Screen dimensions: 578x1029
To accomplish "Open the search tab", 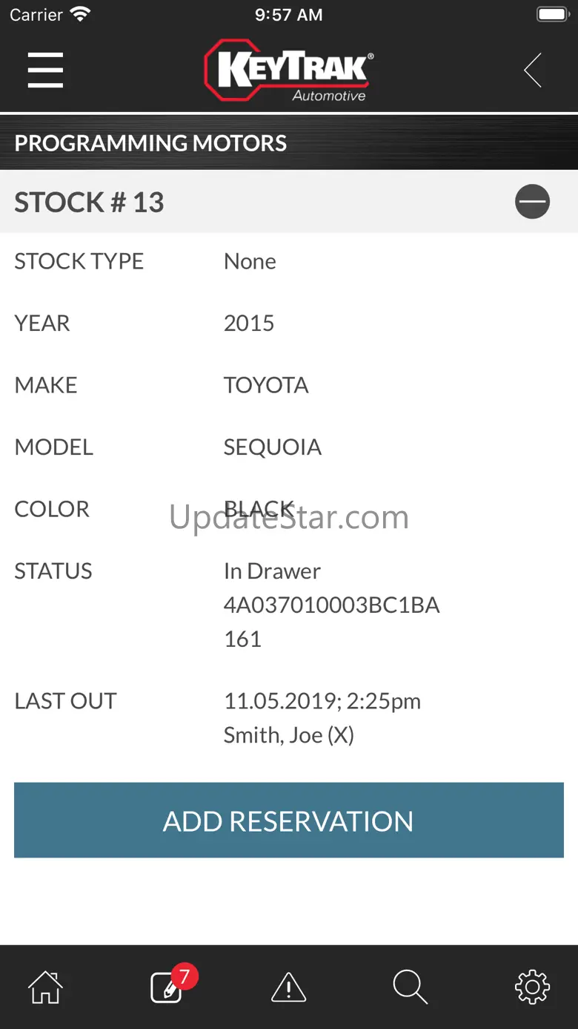I will click(x=410, y=987).
